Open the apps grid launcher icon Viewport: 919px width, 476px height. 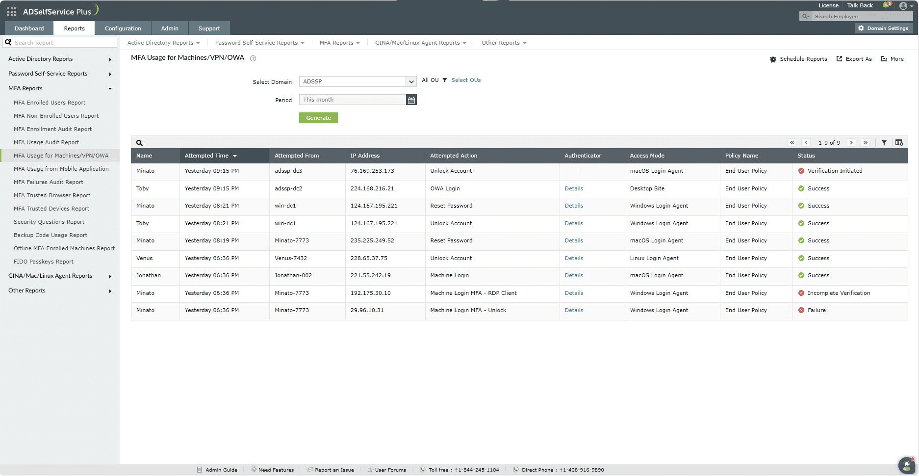pos(12,11)
